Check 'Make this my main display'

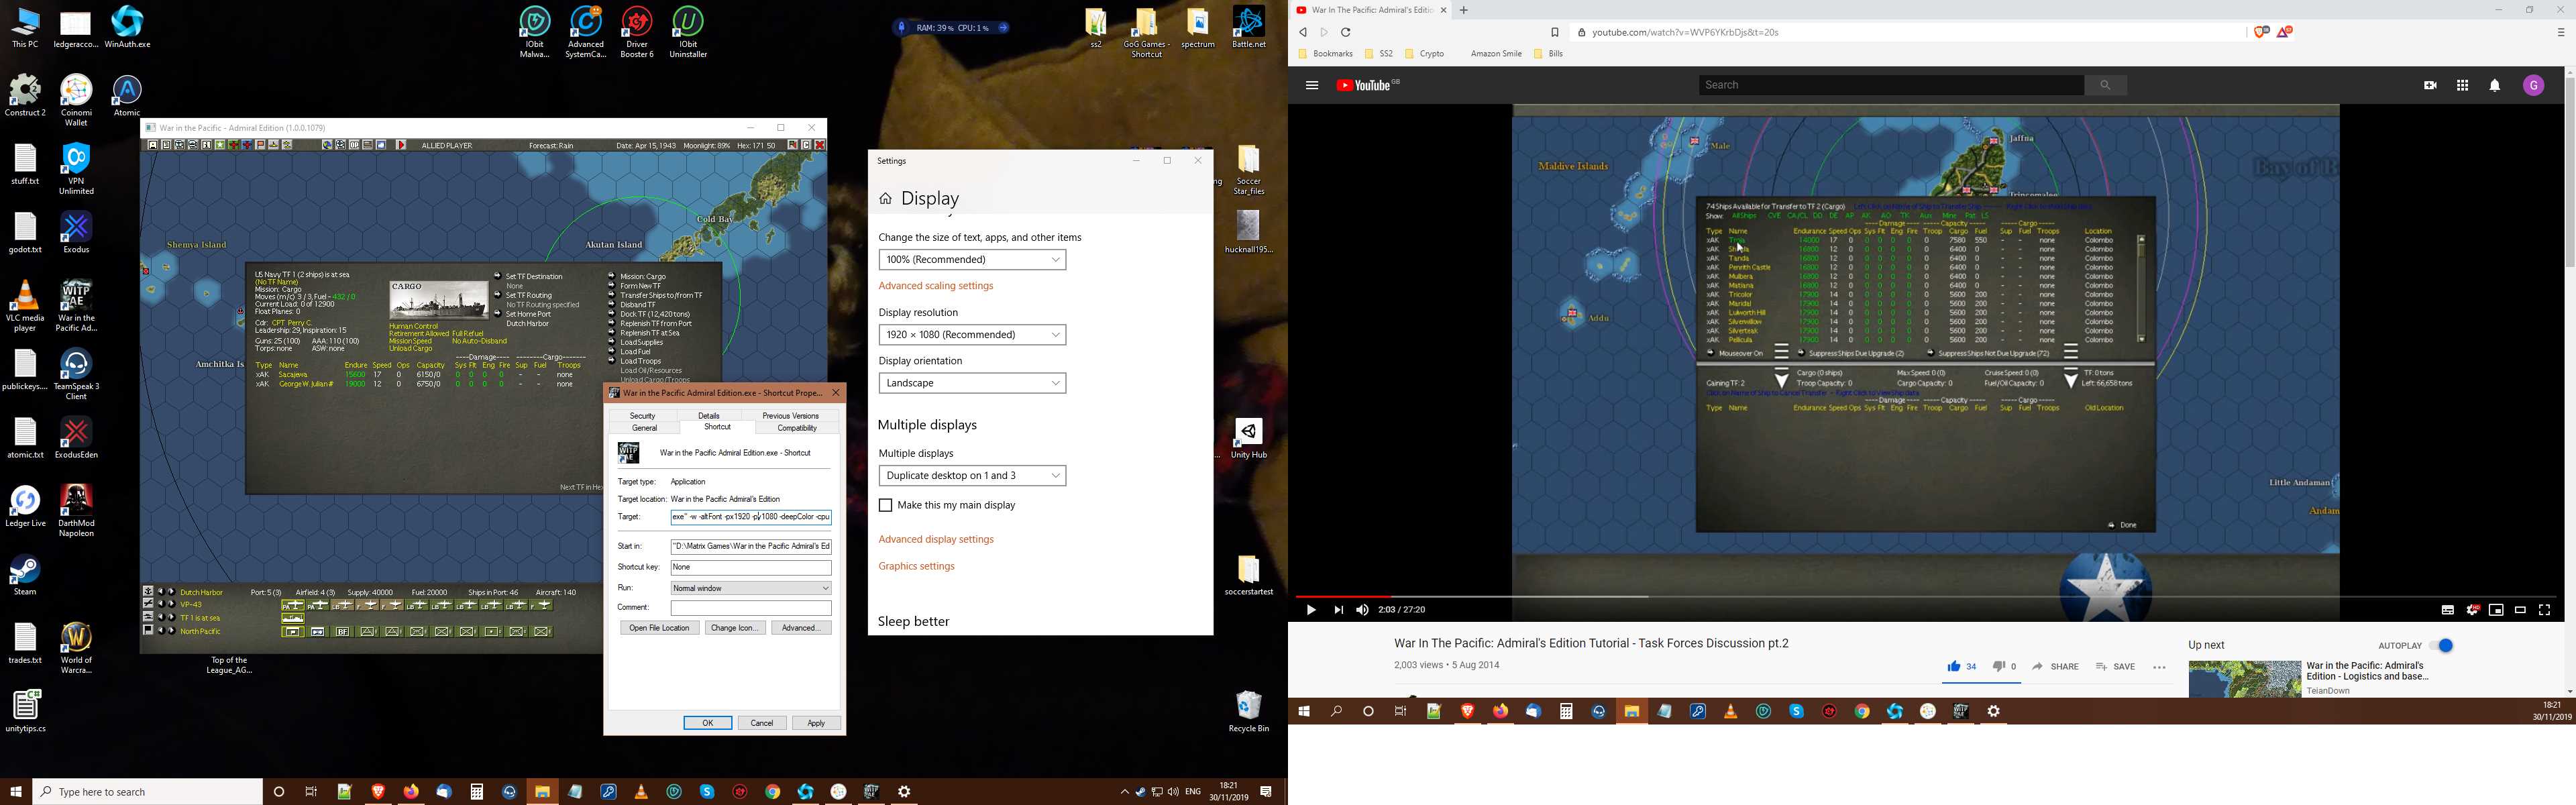885,506
